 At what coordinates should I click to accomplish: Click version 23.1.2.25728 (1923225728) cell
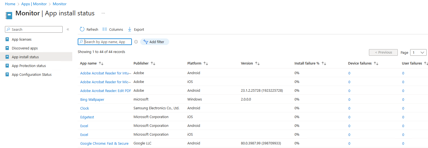coord(262,90)
